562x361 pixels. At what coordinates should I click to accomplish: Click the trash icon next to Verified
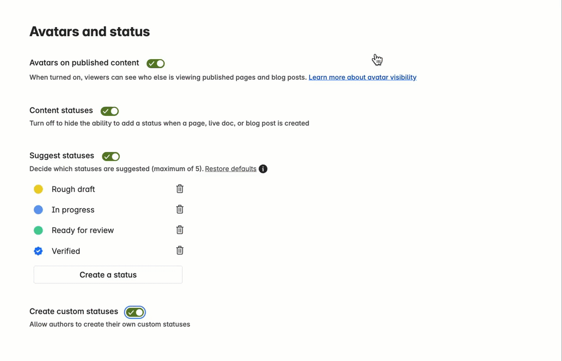coord(180,250)
